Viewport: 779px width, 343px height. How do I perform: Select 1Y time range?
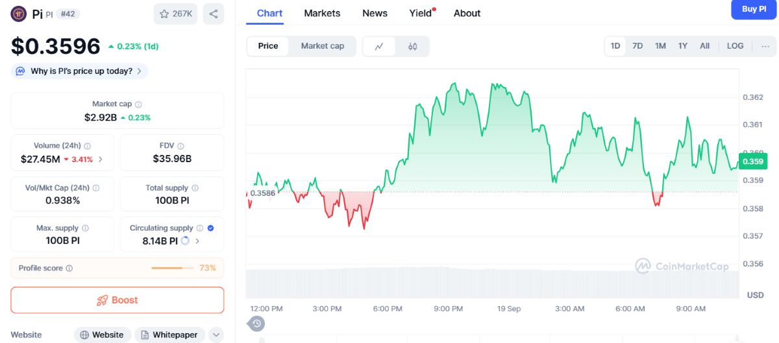point(683,46)
